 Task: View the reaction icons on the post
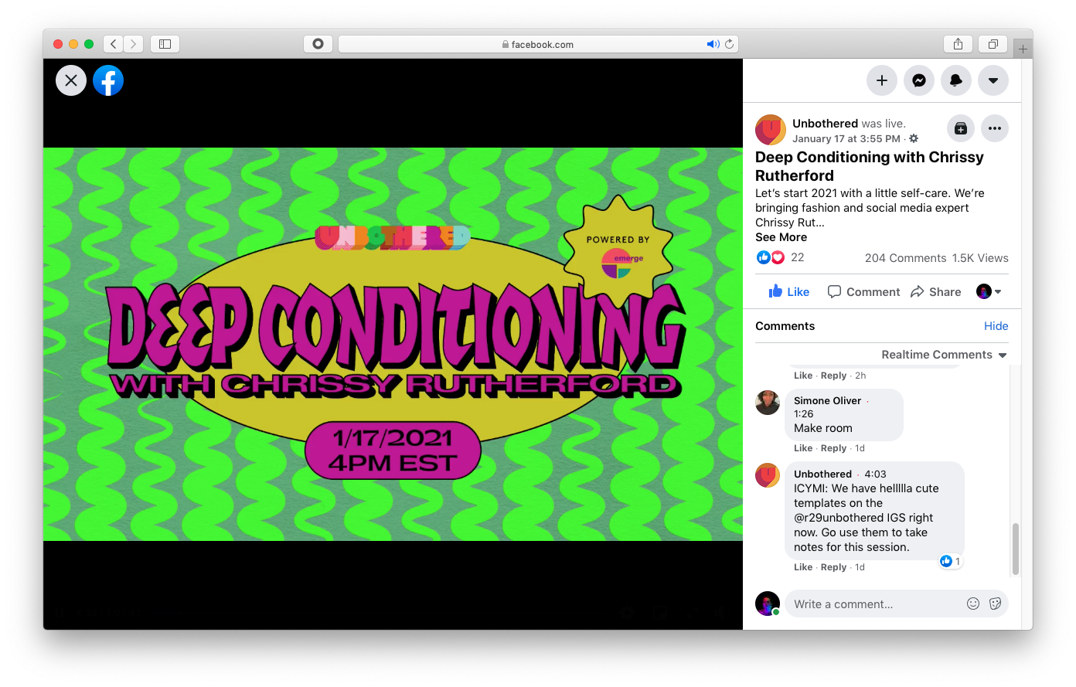770,257
